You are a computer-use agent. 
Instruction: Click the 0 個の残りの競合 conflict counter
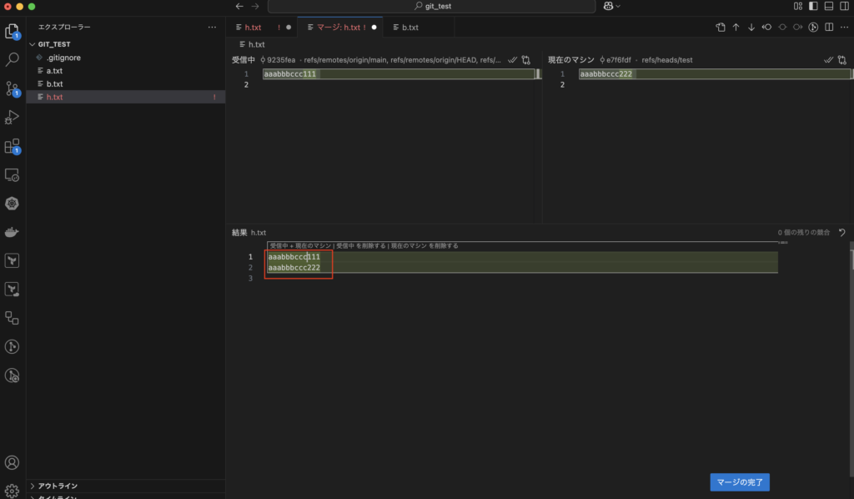pyautogui.click(x=803, y=233)
